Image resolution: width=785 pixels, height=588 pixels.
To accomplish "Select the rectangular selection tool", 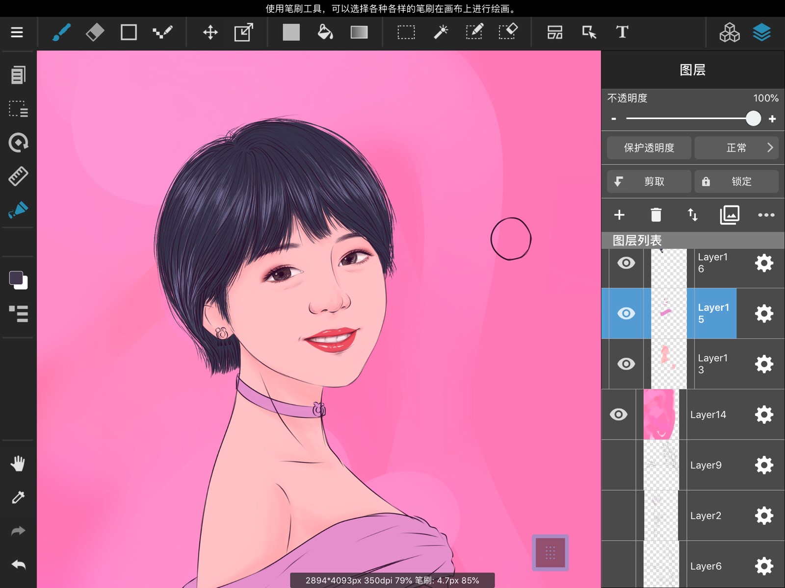I will pyautogui.click(x=406, y=32).
